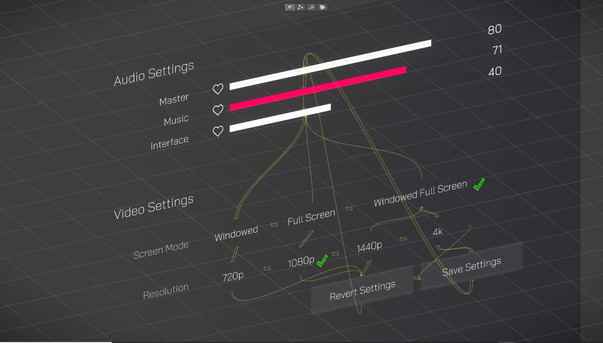Choose the 4k resolution option
Screen dimensions: 603x343
pyautogui.click(x=438, y=232)
